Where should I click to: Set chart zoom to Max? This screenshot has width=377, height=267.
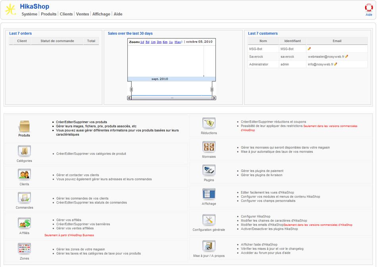(x=178, y=42)
